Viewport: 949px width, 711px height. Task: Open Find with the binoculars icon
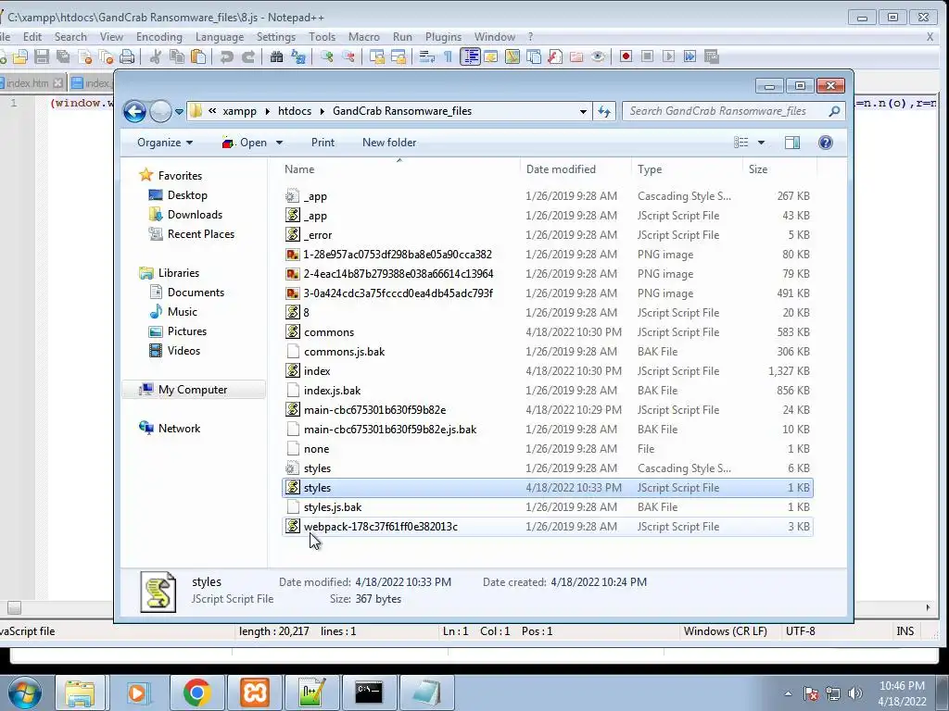[x=276, y=56]
